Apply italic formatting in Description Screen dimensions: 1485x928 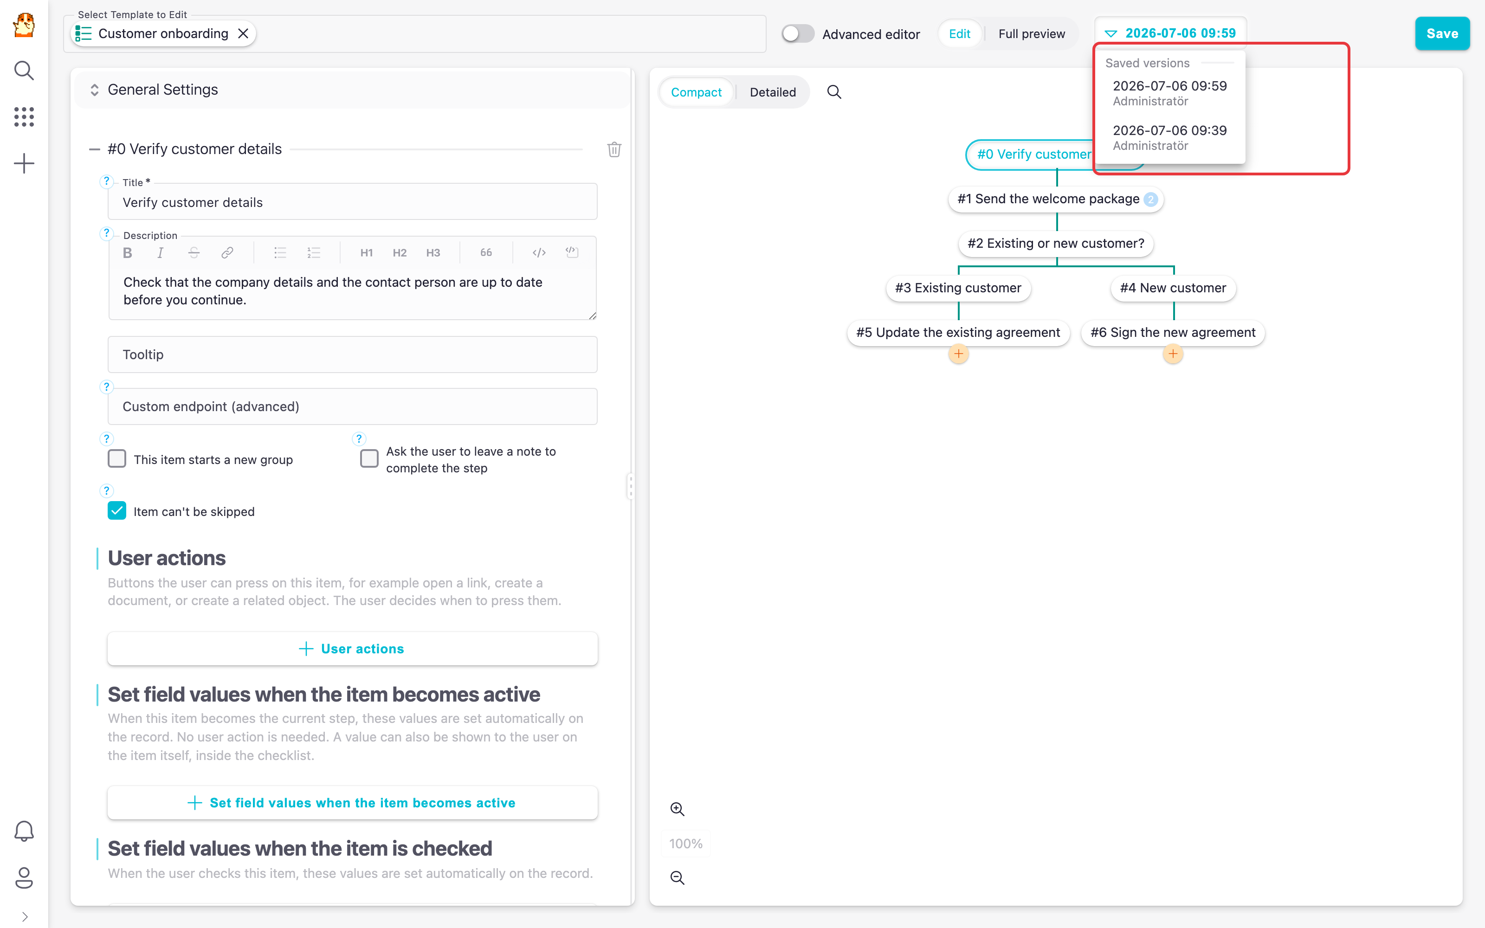point(160,253)
